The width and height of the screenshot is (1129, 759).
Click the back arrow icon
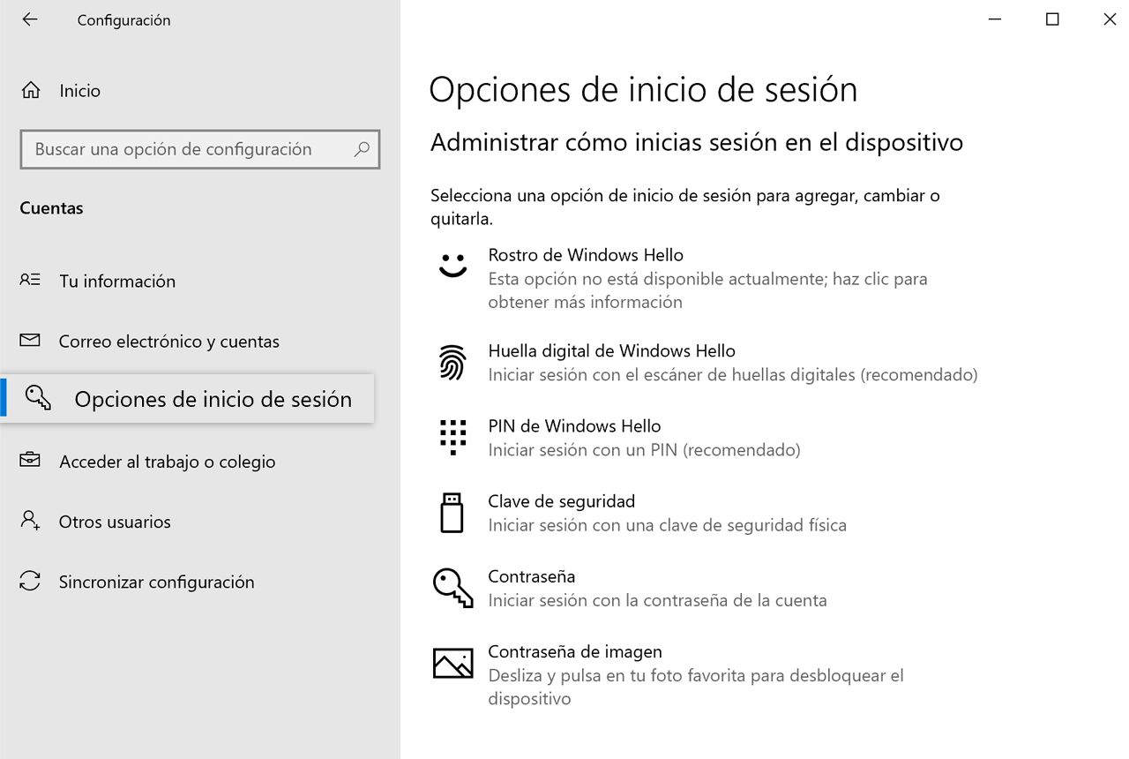(x=30, y=19)
